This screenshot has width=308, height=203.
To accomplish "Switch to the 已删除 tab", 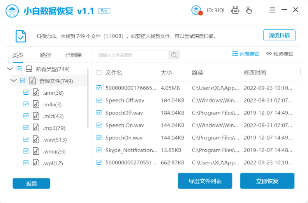I will (x=73, y=55).
